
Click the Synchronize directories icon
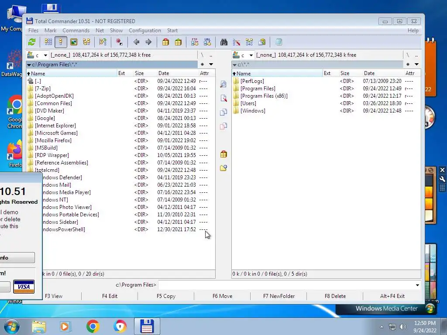click(x=249, y=42)
